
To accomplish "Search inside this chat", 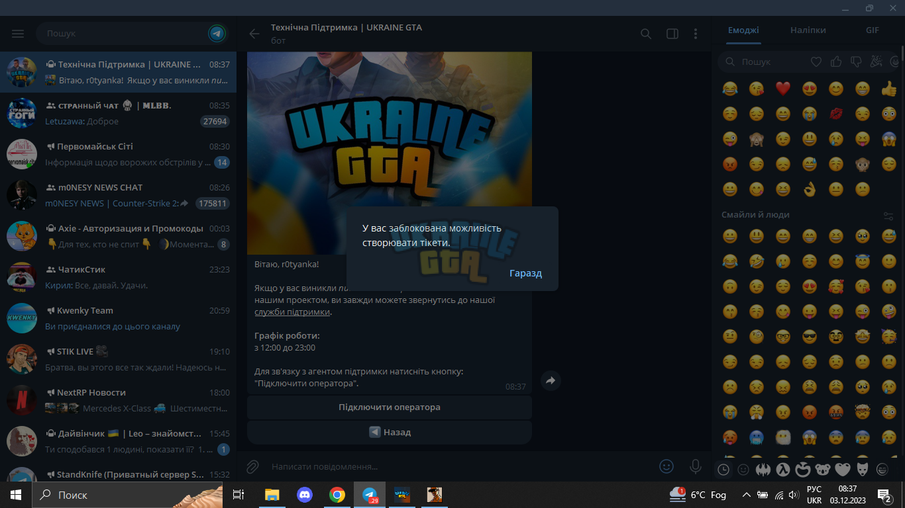I will click(646, 34).
